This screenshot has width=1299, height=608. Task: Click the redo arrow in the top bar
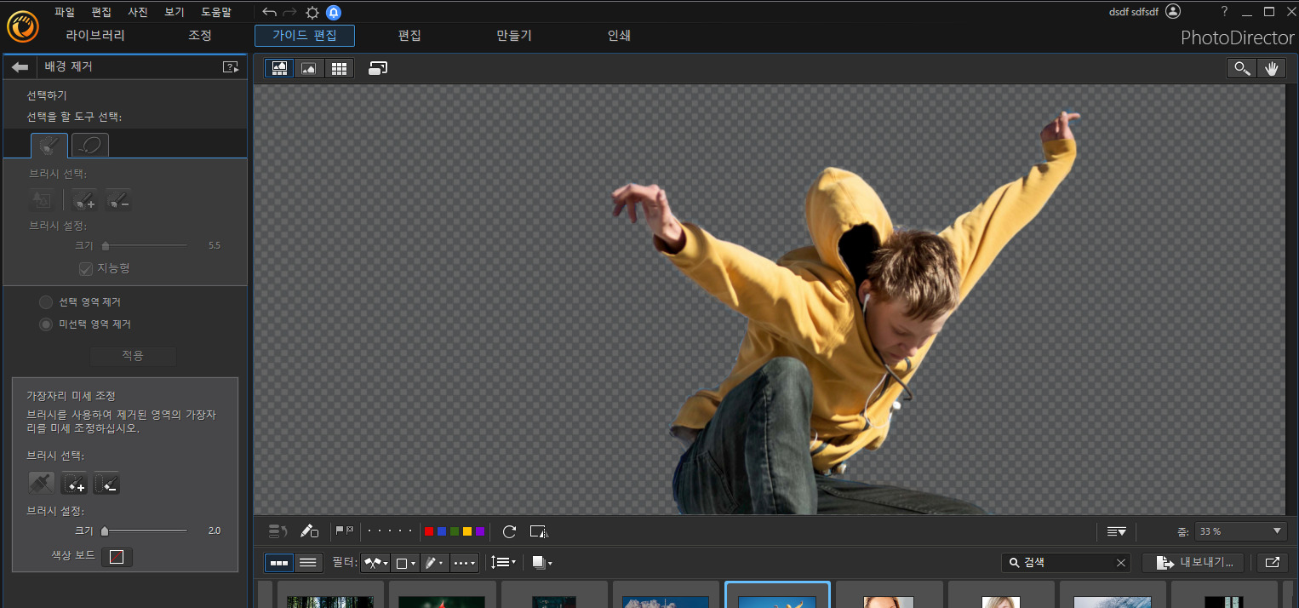(x=290, y=12)
